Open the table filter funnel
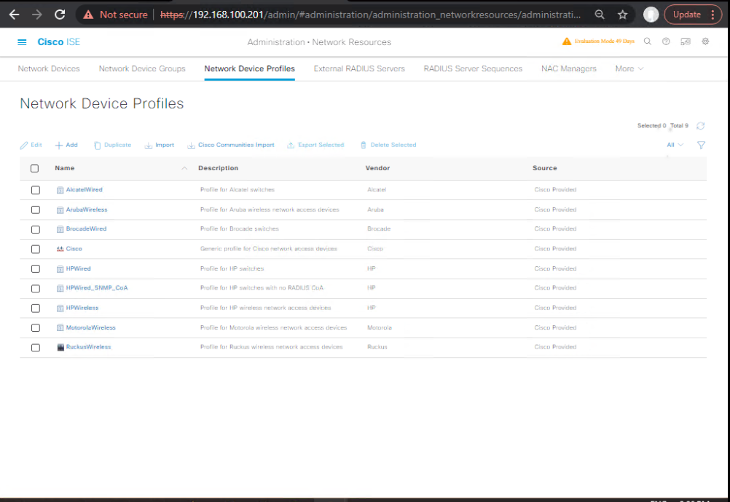The height and width of the screenshot is (502, 730). [x=701, y=146]
